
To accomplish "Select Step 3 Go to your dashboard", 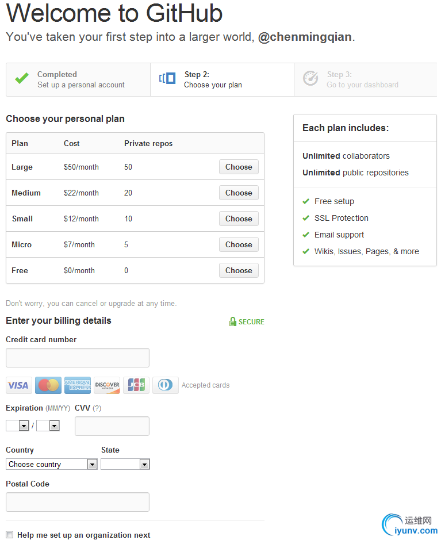I will pyautogui.click(x=365, y=79).
